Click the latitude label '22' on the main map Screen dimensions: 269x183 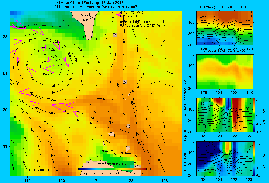(x=5, y=37)
